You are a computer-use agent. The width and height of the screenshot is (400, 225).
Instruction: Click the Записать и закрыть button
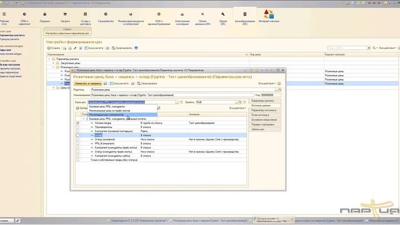click(x=87, y=83)
